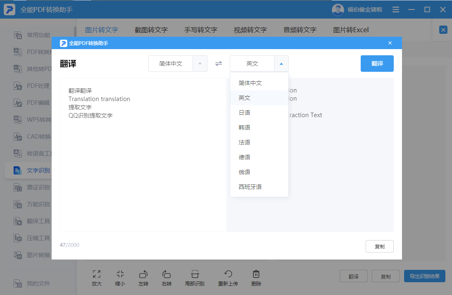Open 图片转换 in the sidebar
Screen dimensions: 452x295
[32, 255]
